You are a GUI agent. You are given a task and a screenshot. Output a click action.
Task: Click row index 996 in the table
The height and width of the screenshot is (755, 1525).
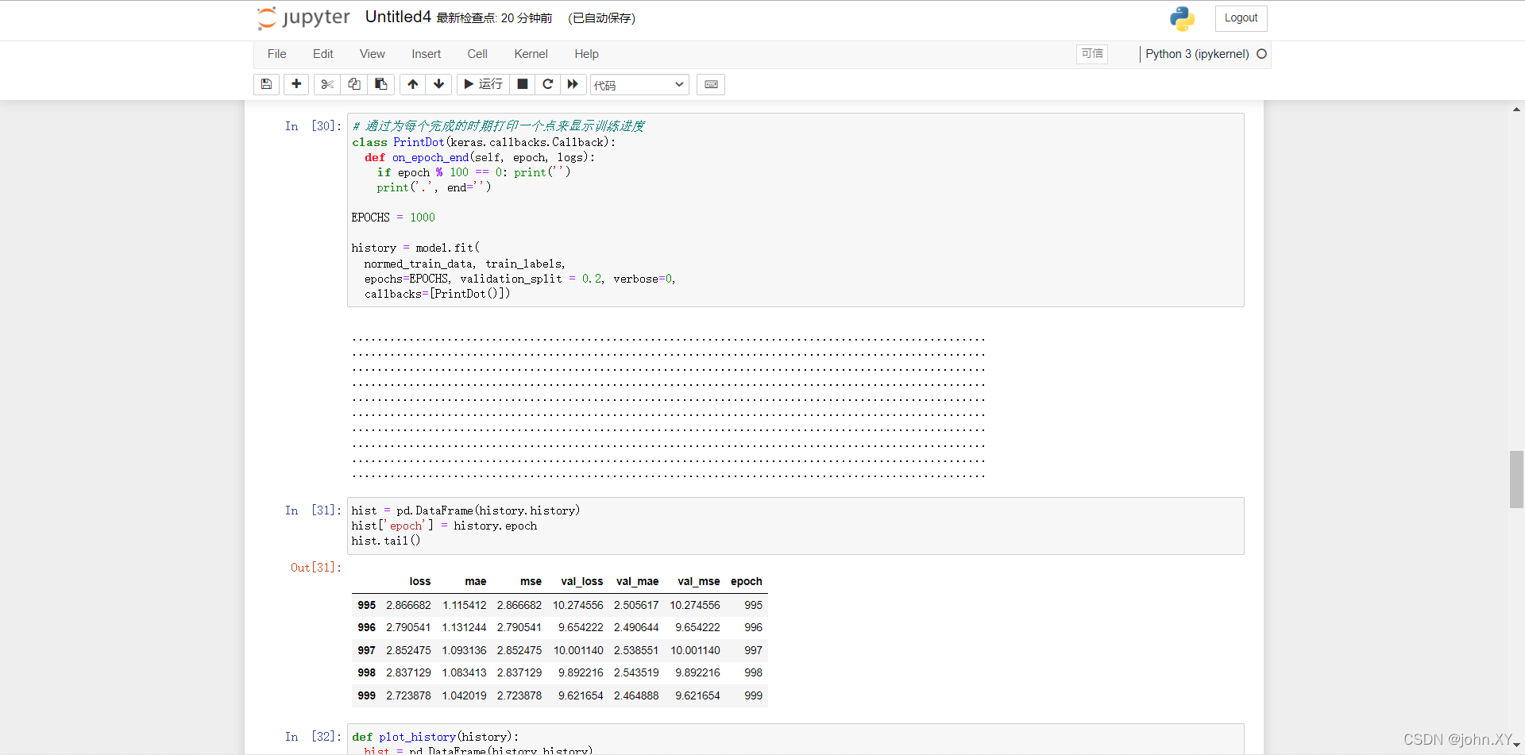point(366,627)
